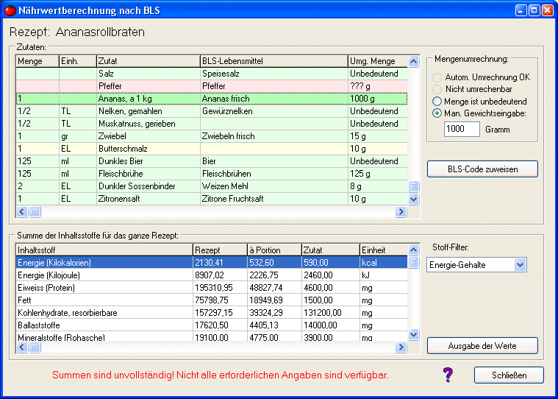Click scroll right arrow of Zutaten table
This screenshot has width=558, height=399.
pos(401,211)
